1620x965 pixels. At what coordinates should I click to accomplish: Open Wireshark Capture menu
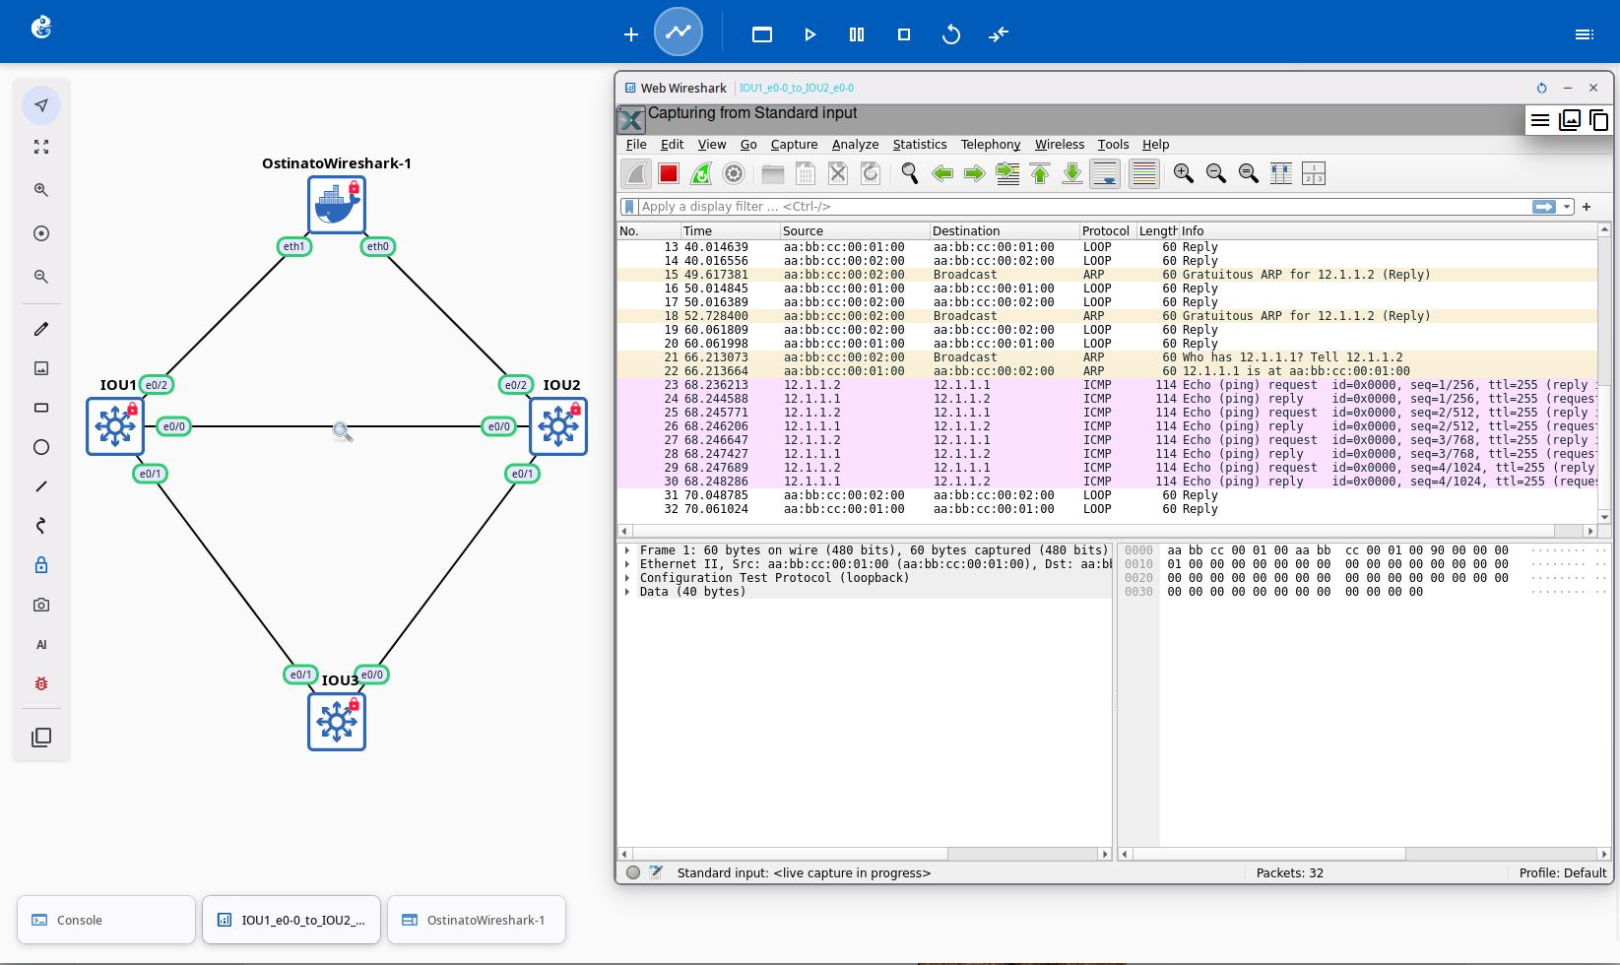pyautogui.click(x=794, y=144)
